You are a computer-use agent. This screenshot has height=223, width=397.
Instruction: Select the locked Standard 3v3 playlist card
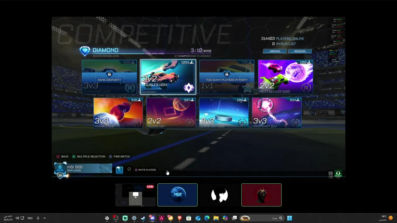[109, 77]
